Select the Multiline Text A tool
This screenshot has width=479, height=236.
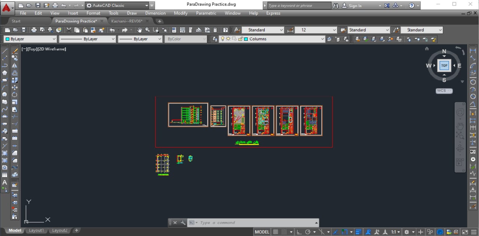(x=4, y=182)
